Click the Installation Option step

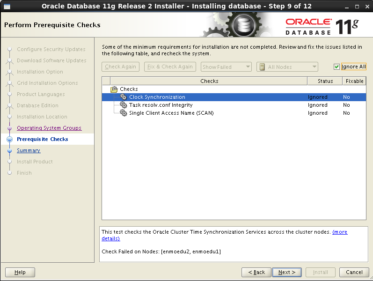tap(40, 72)
